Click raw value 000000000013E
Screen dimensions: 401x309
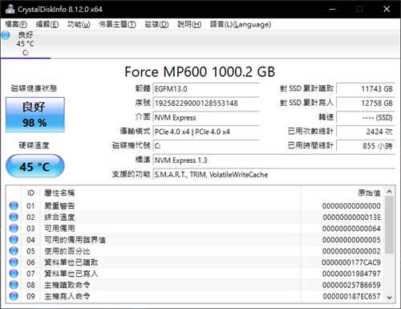[351, 217]
